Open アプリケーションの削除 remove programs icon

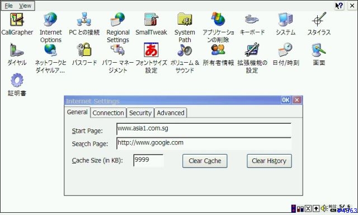tap(218, 19)
